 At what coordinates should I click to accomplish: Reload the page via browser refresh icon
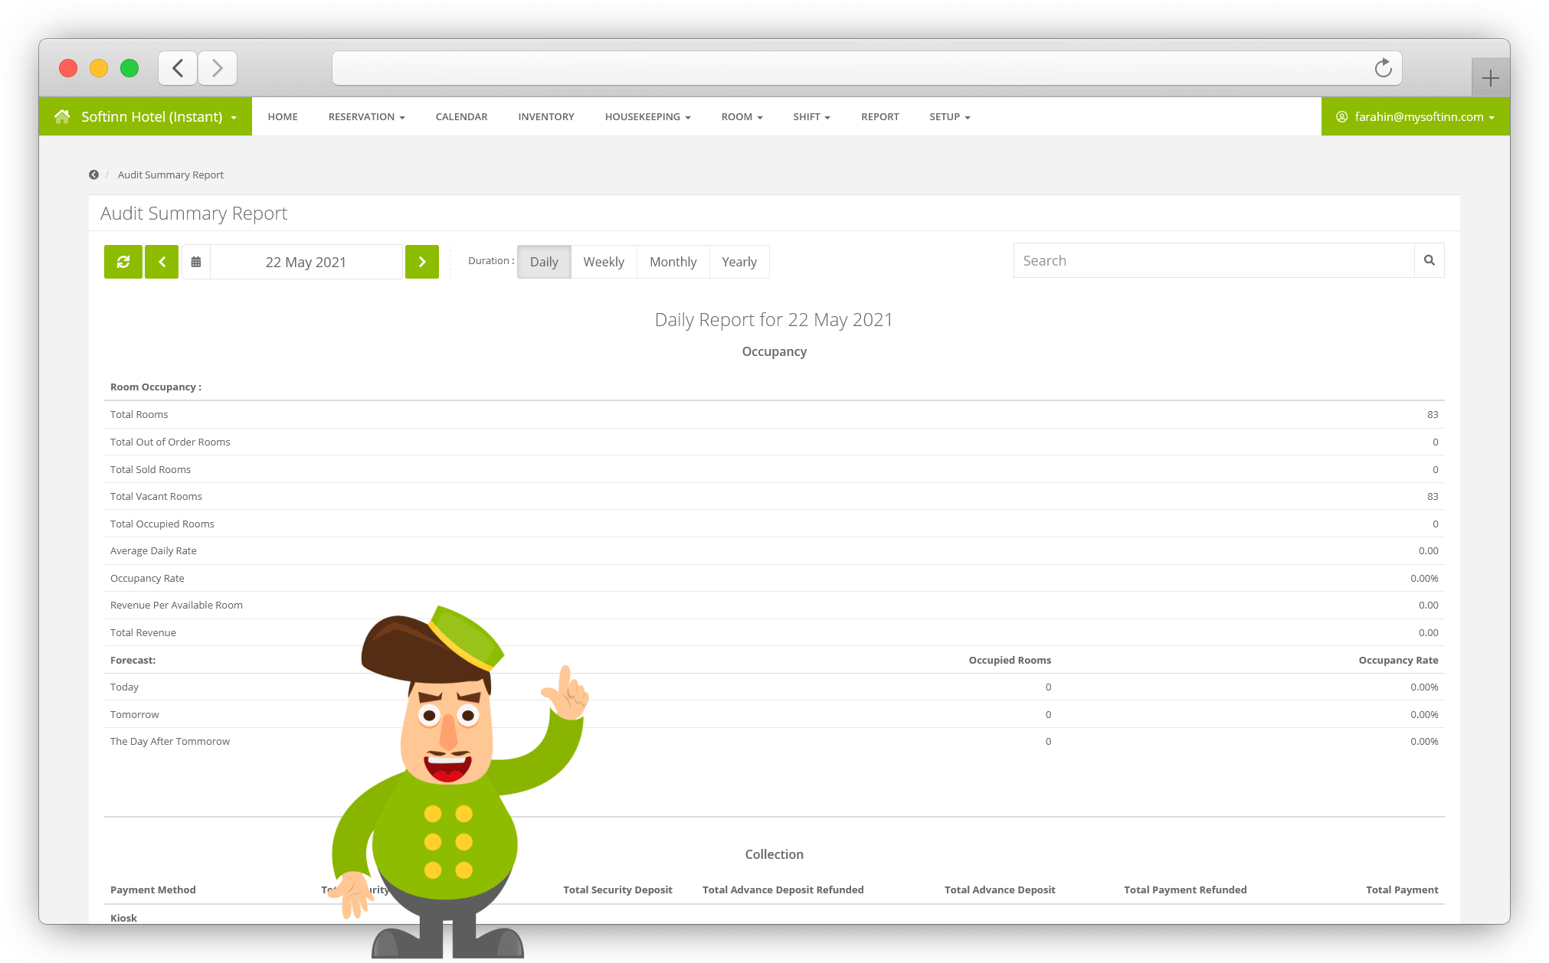1383,68
